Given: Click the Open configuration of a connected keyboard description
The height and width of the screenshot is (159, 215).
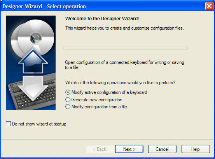Looking at the screenshot, I should (124, 65).
